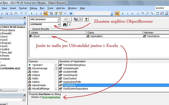Click Object Browser yellow Help question icon
This screenshot has width=169, height=105.
tap(86, 19)
